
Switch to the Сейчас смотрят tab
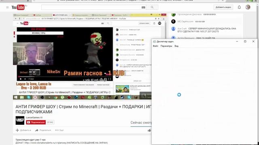point(141,122)
